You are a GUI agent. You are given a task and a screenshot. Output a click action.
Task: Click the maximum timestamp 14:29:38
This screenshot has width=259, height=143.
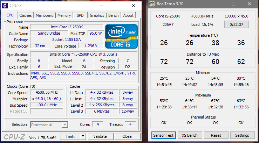coord(164,107)
